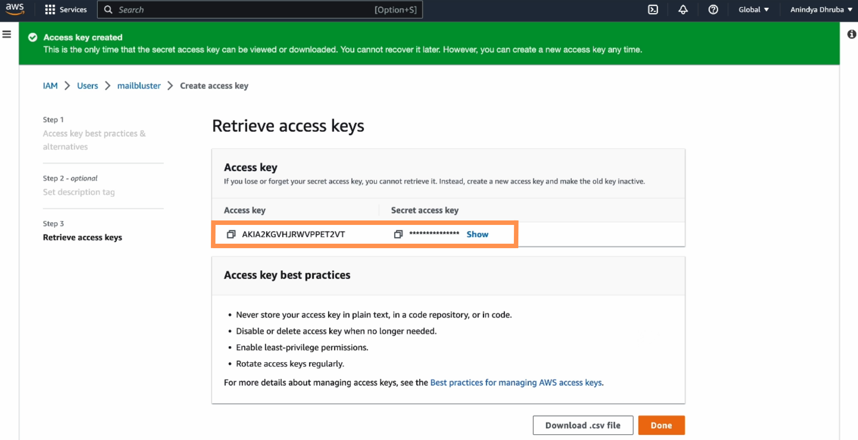Open the info panel on the right
858x440 pixels.
click(851, 34)
